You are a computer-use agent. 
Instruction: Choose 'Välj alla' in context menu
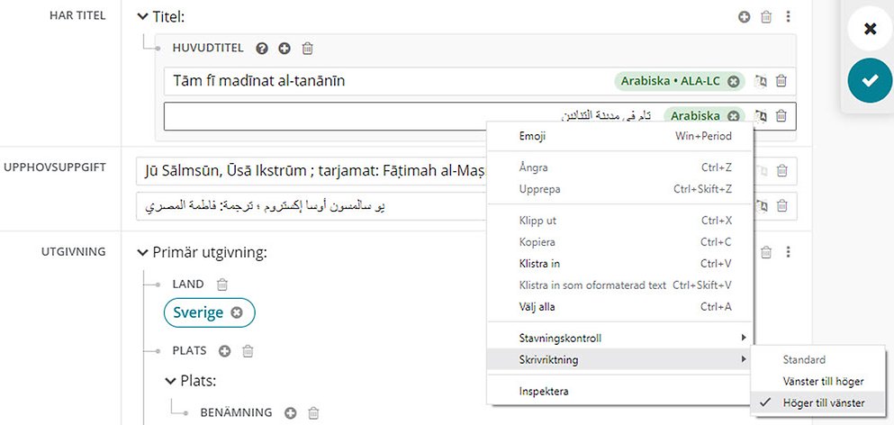tap(619, 307)
